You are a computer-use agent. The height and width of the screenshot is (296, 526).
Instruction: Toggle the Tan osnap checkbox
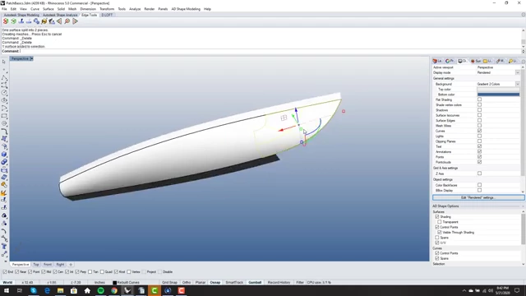pyautogui.click(x=90, y=272)
